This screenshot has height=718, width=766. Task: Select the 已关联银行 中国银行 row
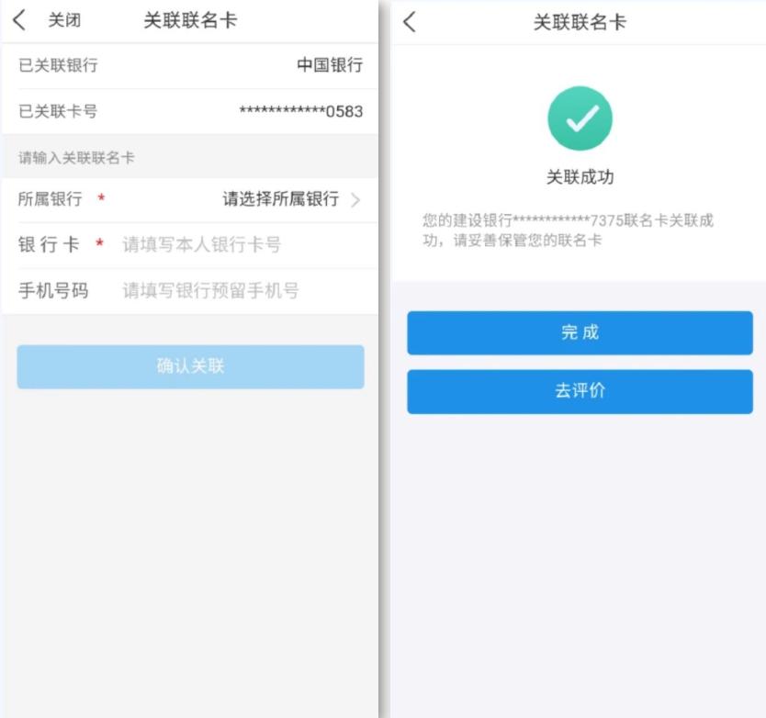(x=190, y=65)
